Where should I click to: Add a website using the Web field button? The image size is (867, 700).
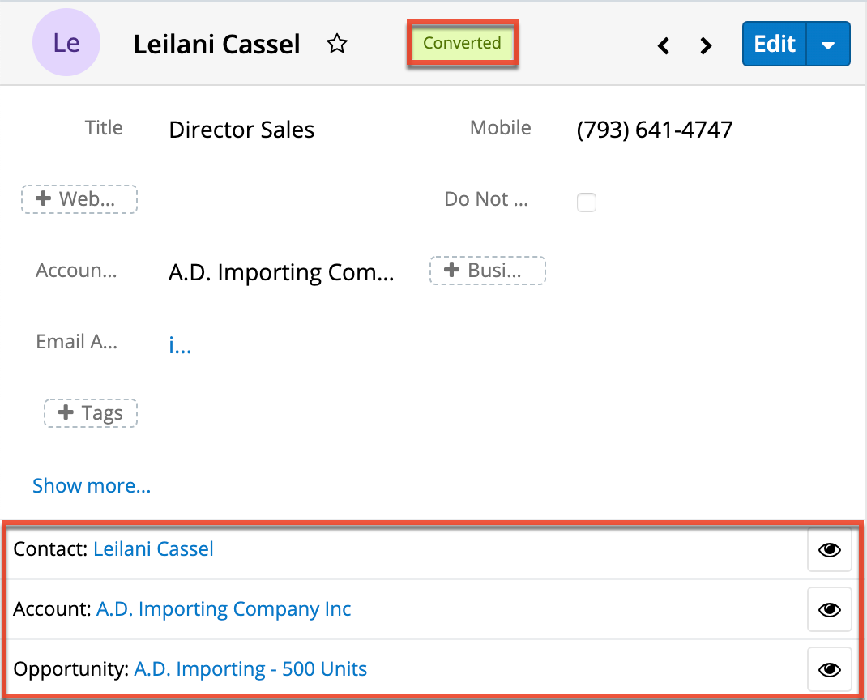(79, 199)
